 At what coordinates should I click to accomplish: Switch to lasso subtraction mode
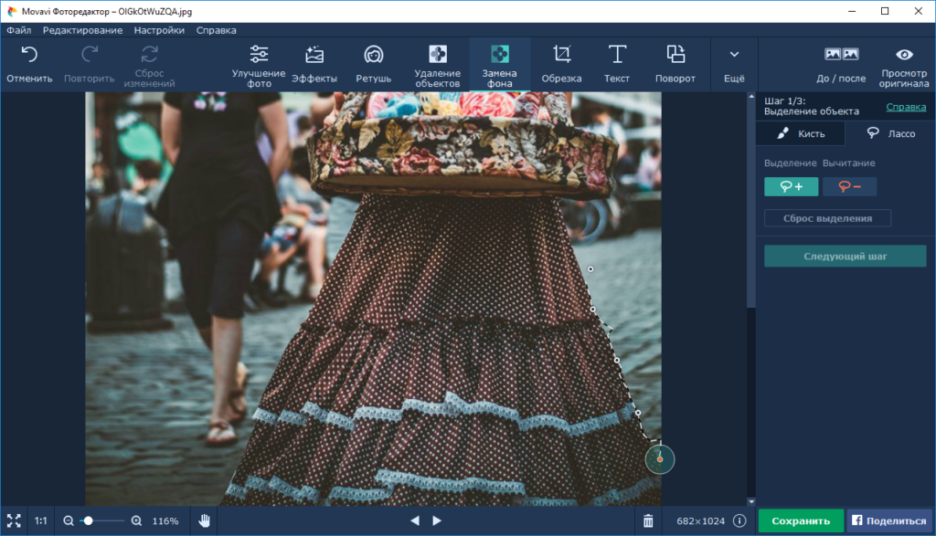click(x=849, y=186)
